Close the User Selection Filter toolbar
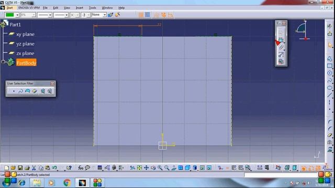 tap(52, 84)
